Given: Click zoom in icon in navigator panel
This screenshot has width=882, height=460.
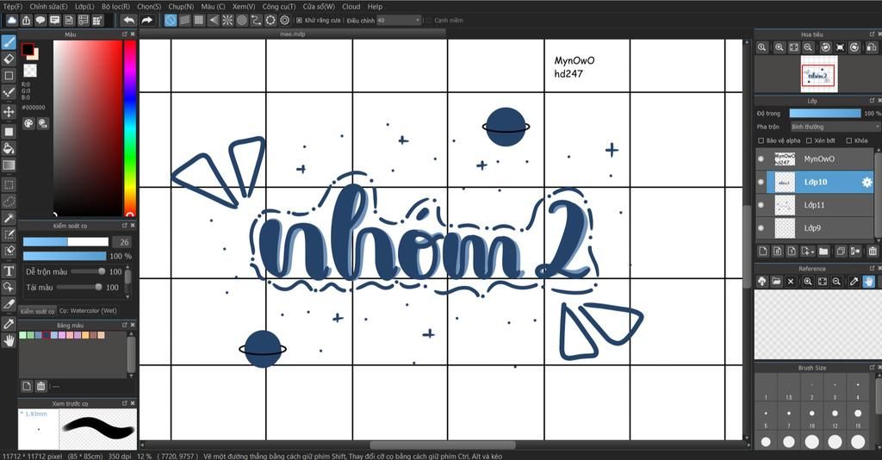Looking at the screenshot, I should [779, 47].
